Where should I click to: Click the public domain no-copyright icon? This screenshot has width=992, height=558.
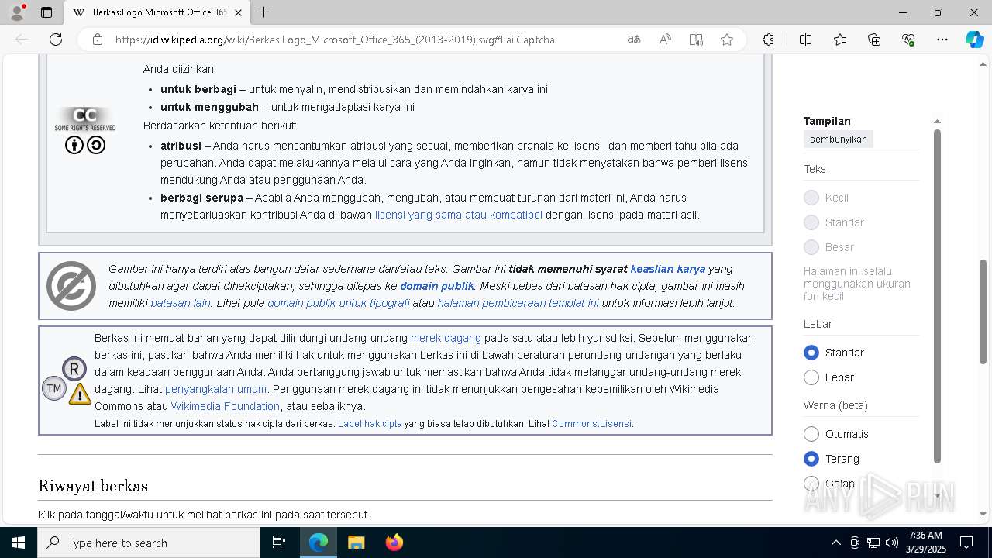[x=71, y=286]
